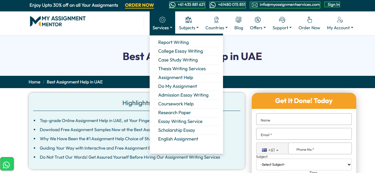
Task: Click the Services gear icon
Action: pyautogui.click(x=162, y=20)
